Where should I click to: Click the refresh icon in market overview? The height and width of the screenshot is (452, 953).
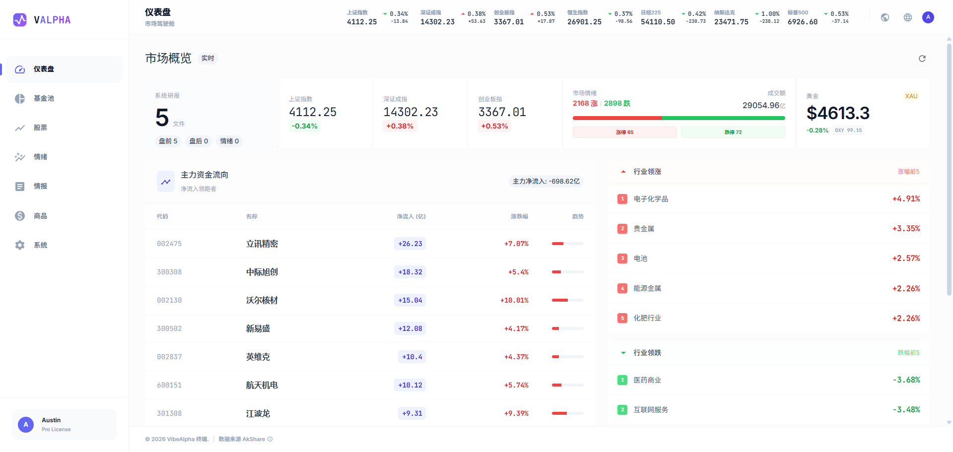pyautogui.click(x=922, y=59)
